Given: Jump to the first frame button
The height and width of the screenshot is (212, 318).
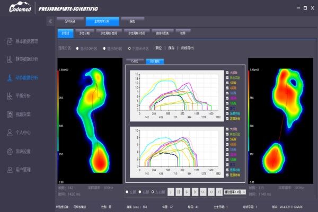Looking at the screenshot, I should 196,192.
